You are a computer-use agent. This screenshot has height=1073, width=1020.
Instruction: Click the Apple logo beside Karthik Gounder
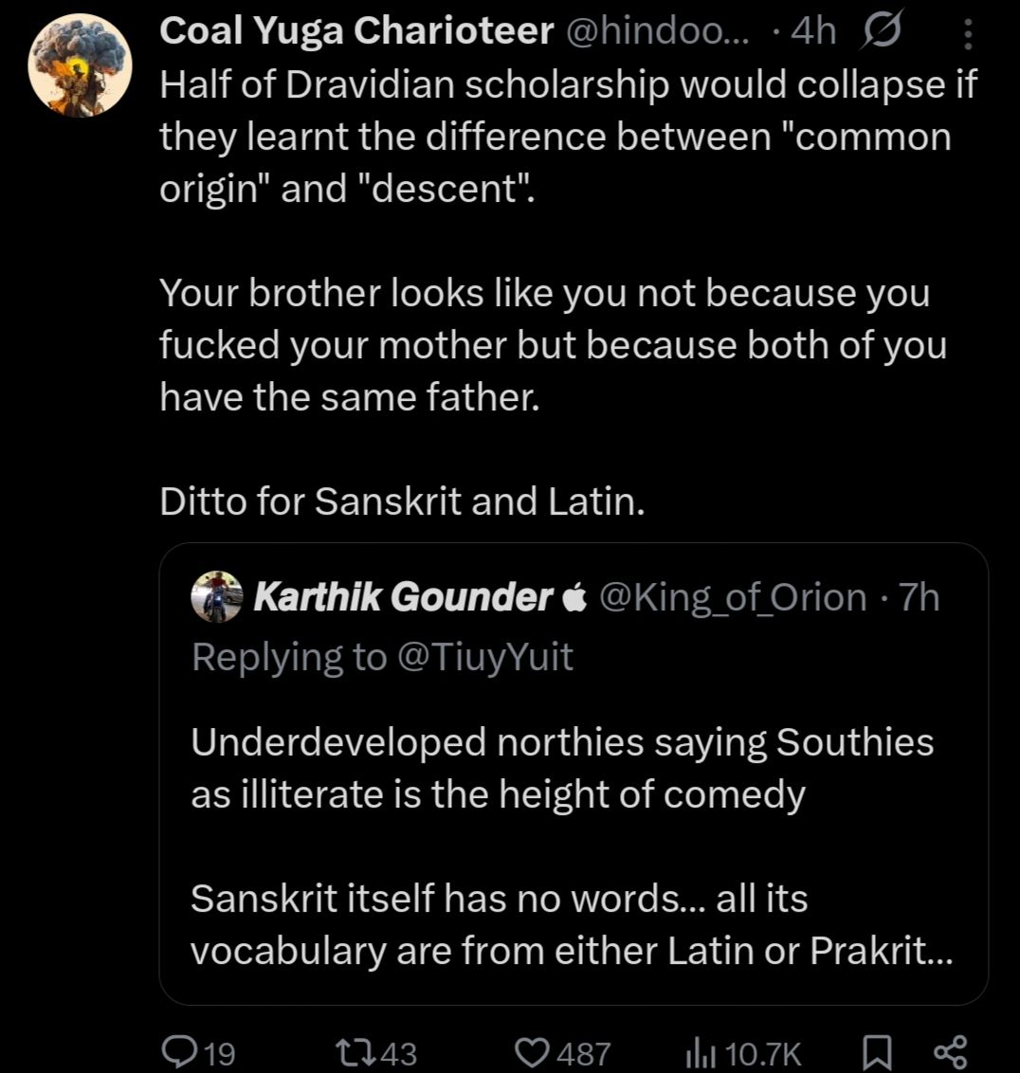(574, 597)
